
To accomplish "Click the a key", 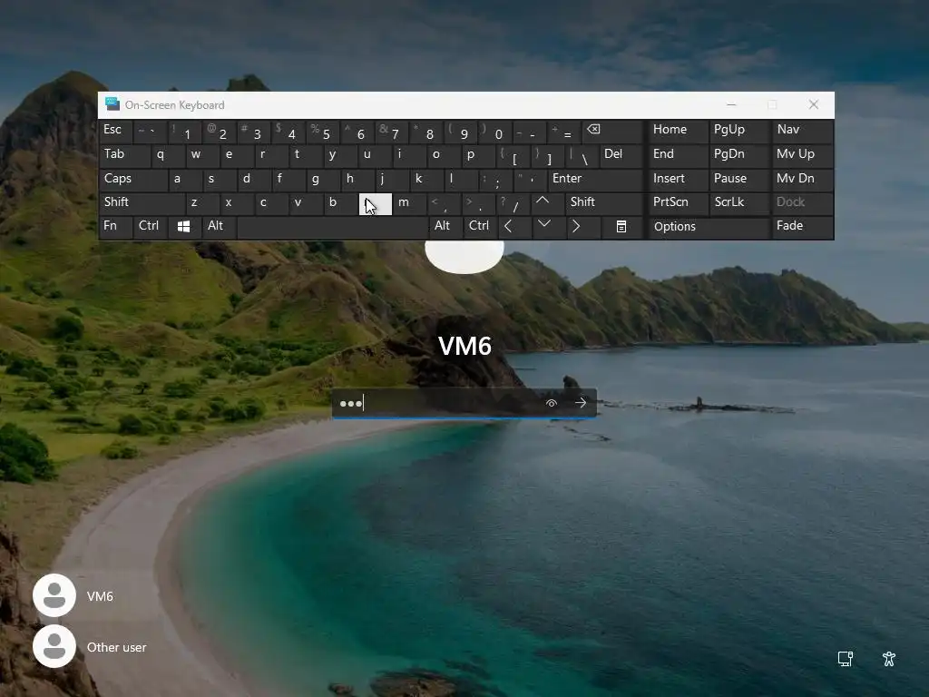I will tap(185, 180).
